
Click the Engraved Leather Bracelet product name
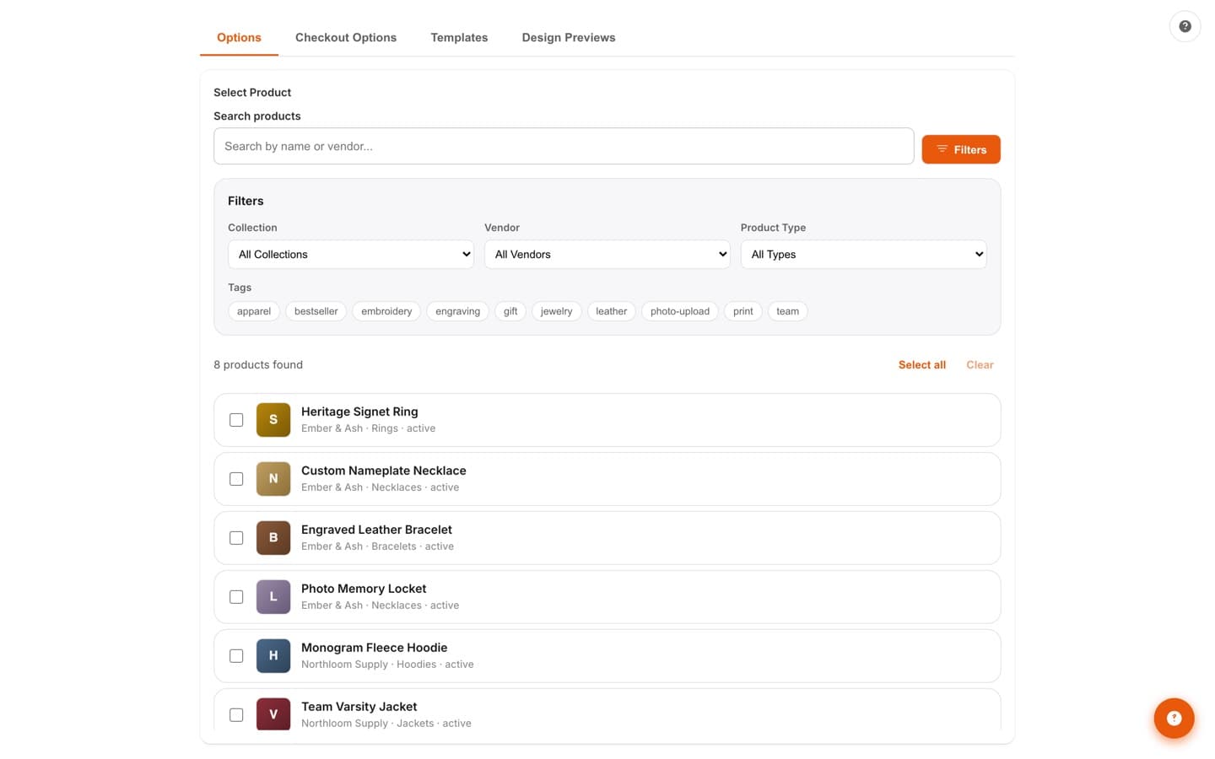376,530
